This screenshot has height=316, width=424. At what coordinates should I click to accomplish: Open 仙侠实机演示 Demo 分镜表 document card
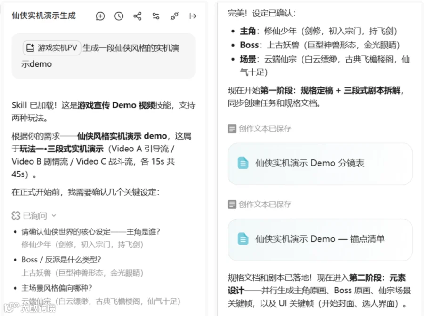320,164
